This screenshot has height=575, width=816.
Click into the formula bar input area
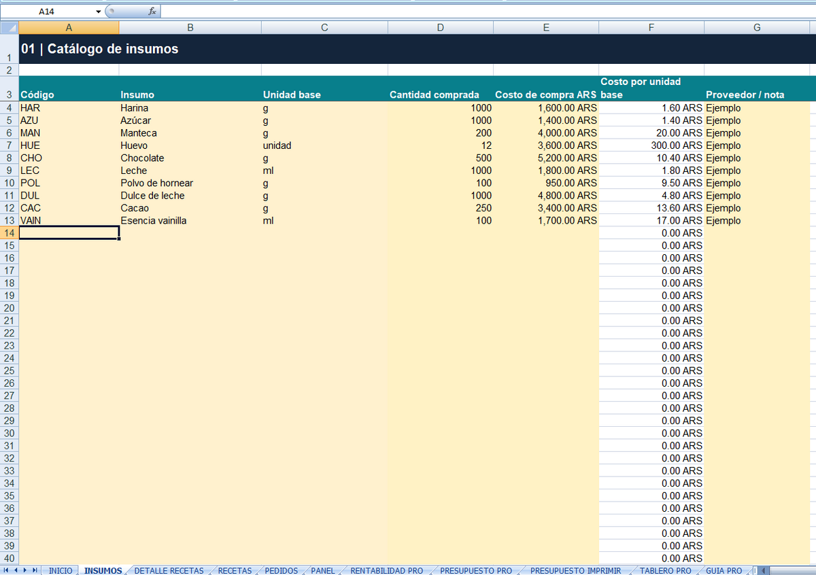click(x=488, y=12)
